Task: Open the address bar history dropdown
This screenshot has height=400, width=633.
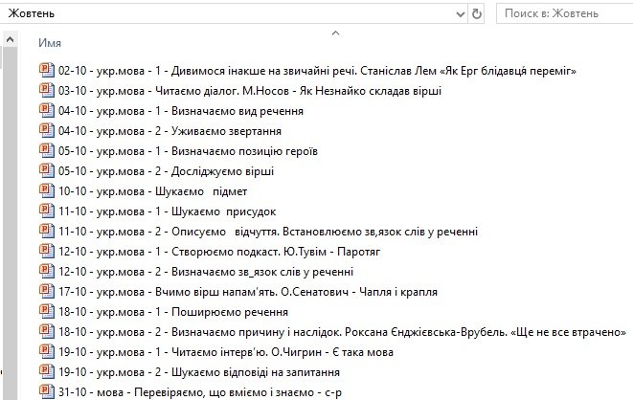Action: (462, 13)
